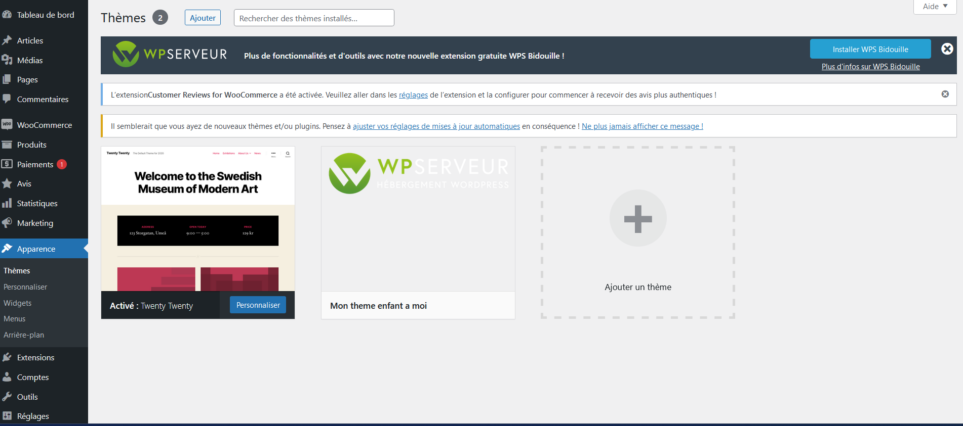Click the Ajouter un thème label
The width and height of the screenshot is (963, 426).
coord(638,287)
